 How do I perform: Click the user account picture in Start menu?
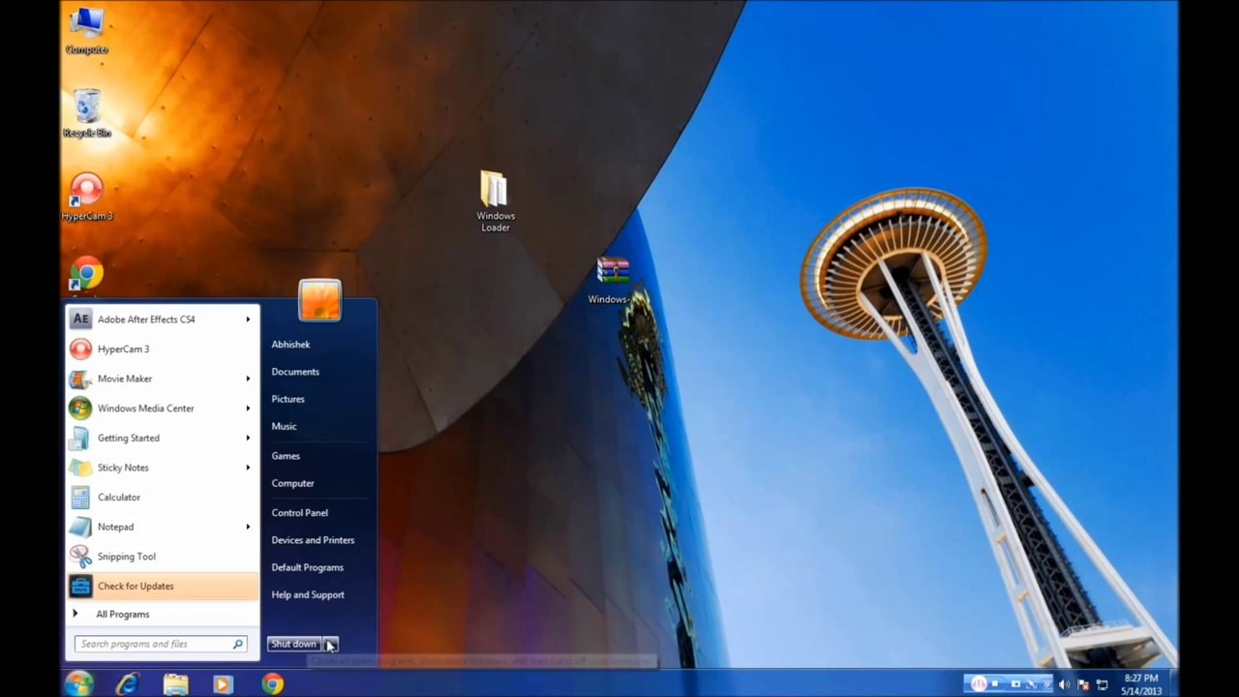pos(319,300)
